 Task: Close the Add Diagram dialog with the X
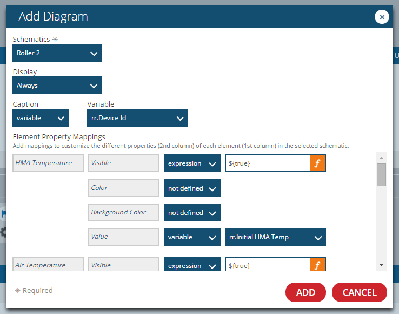[382, 17]
